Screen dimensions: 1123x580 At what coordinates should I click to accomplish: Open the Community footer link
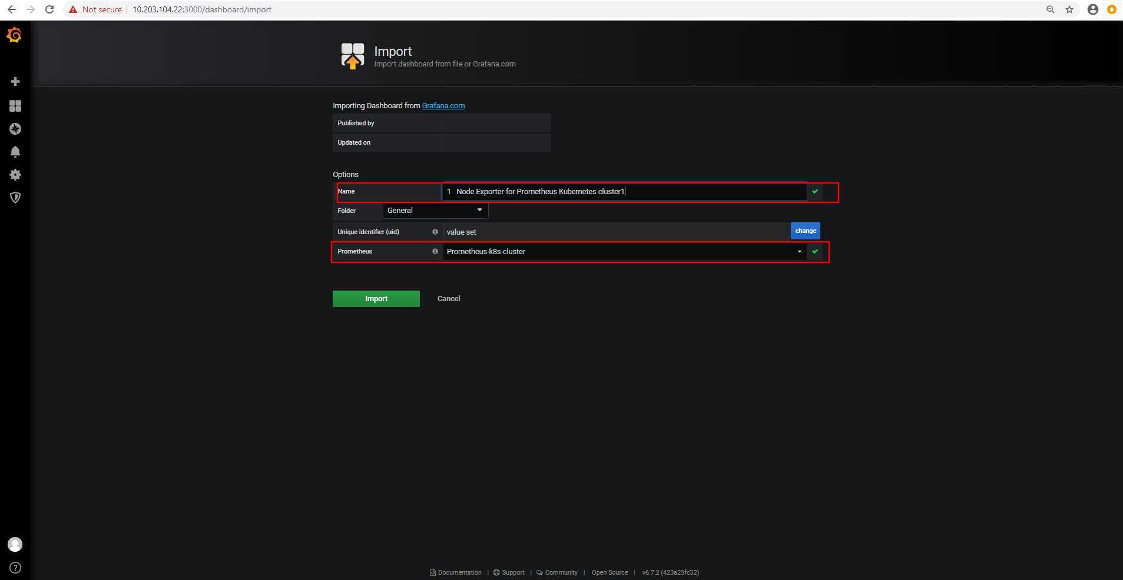(557, 572)
